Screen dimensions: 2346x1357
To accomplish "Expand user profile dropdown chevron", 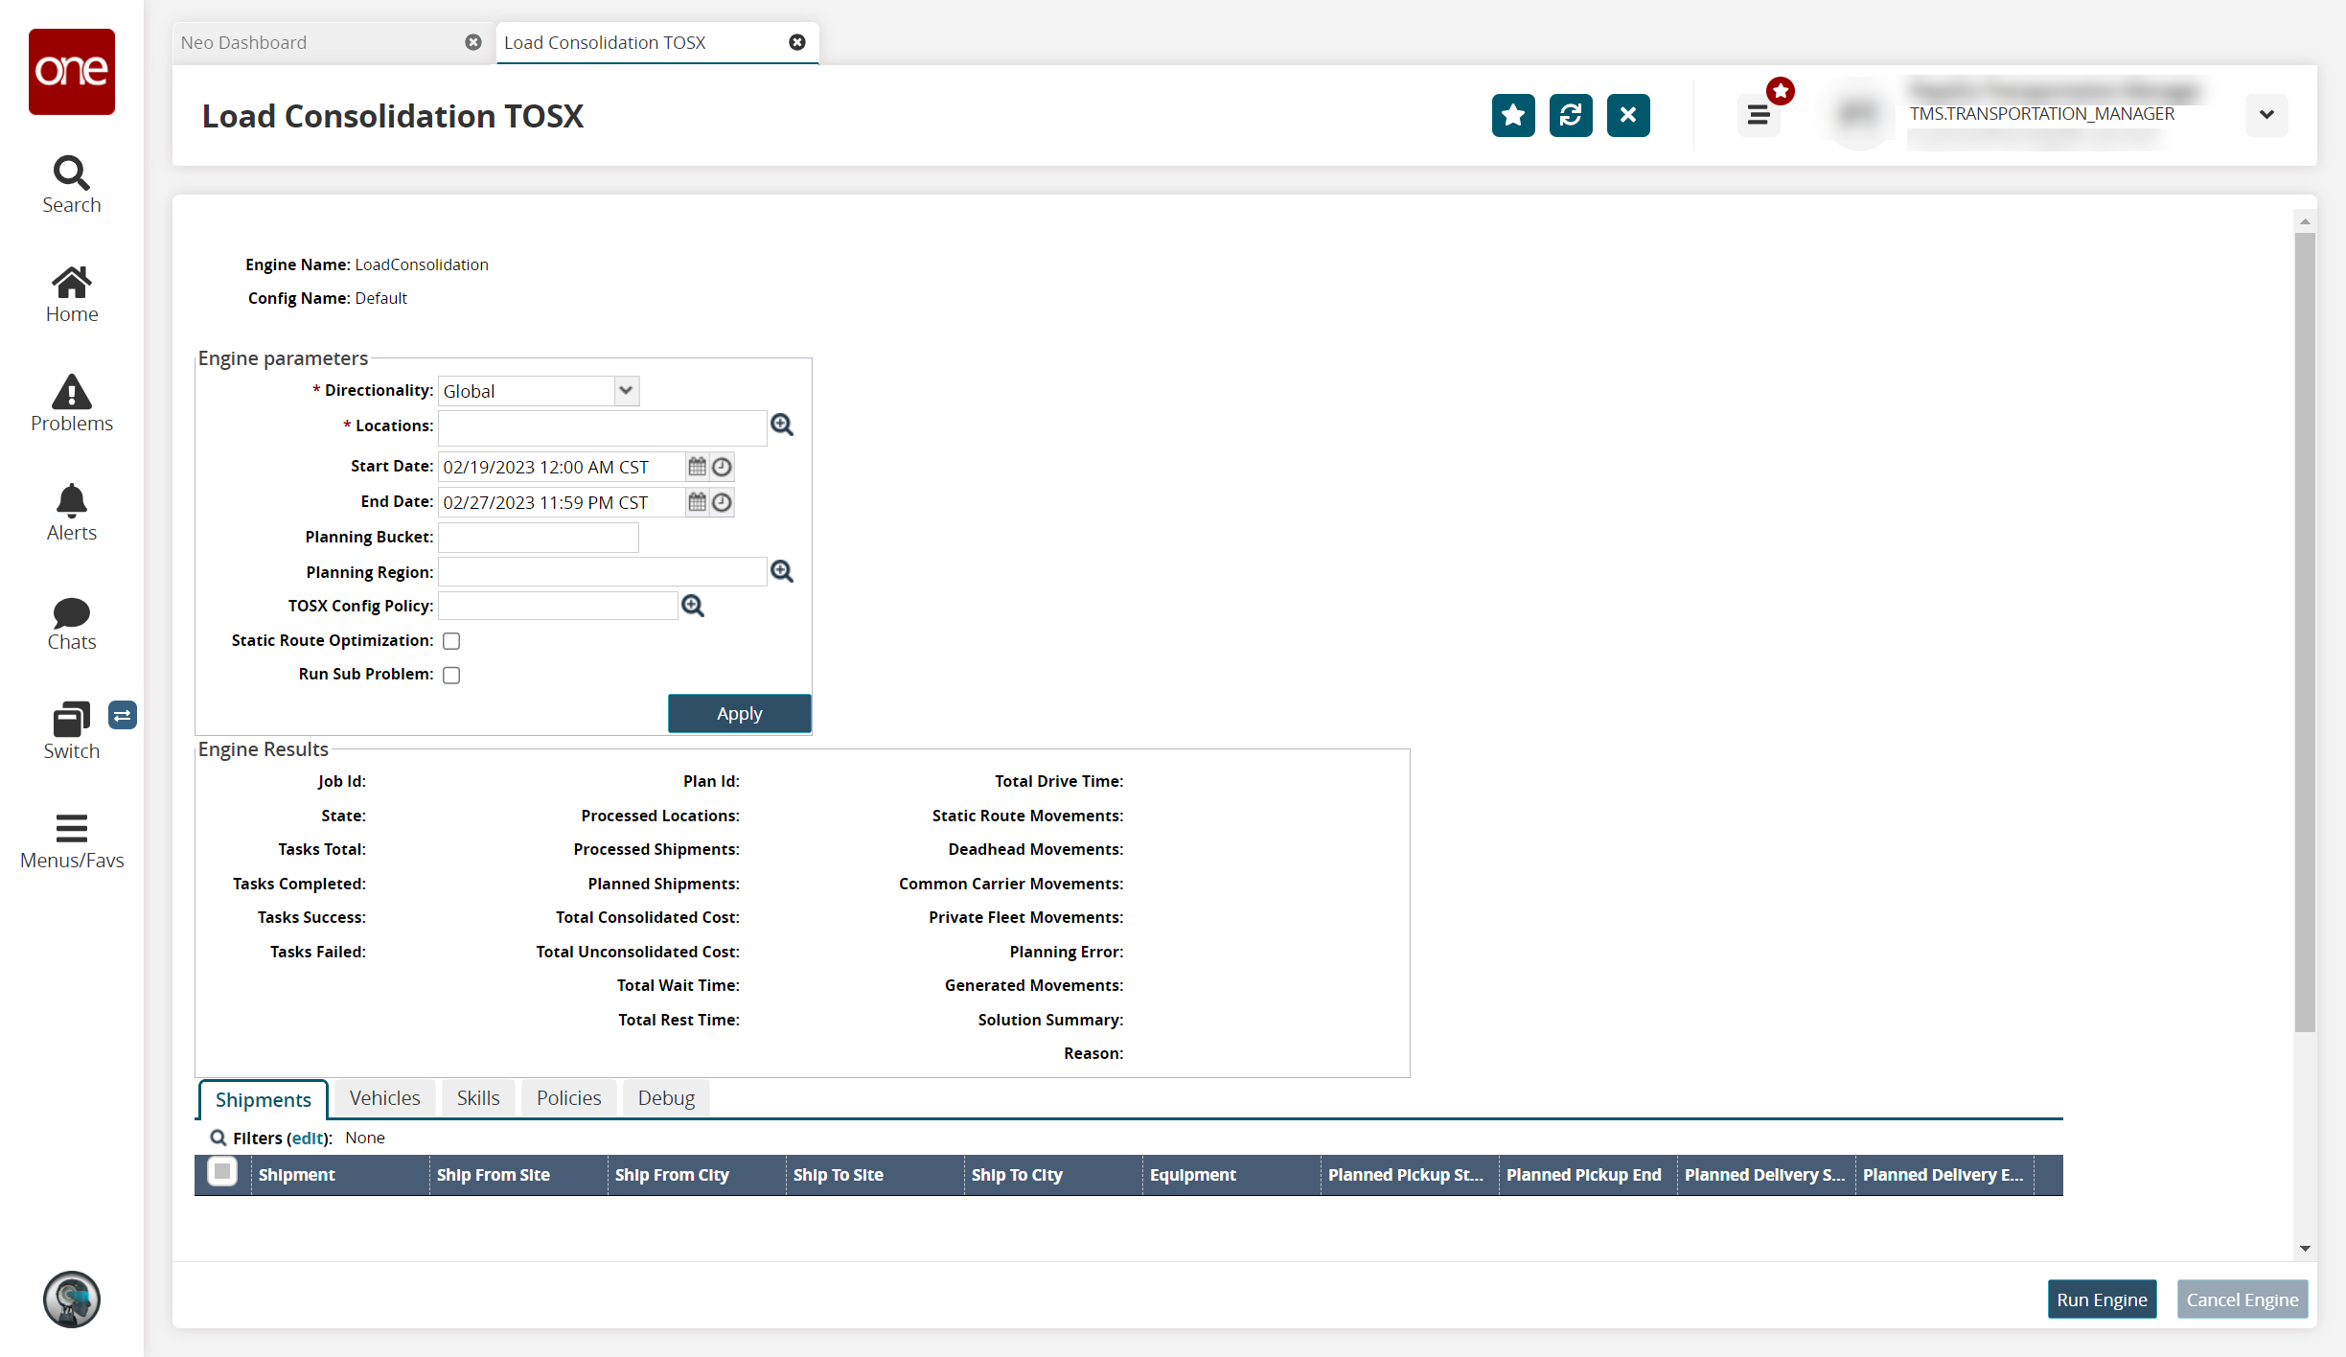I will [x=2266, y=115].
